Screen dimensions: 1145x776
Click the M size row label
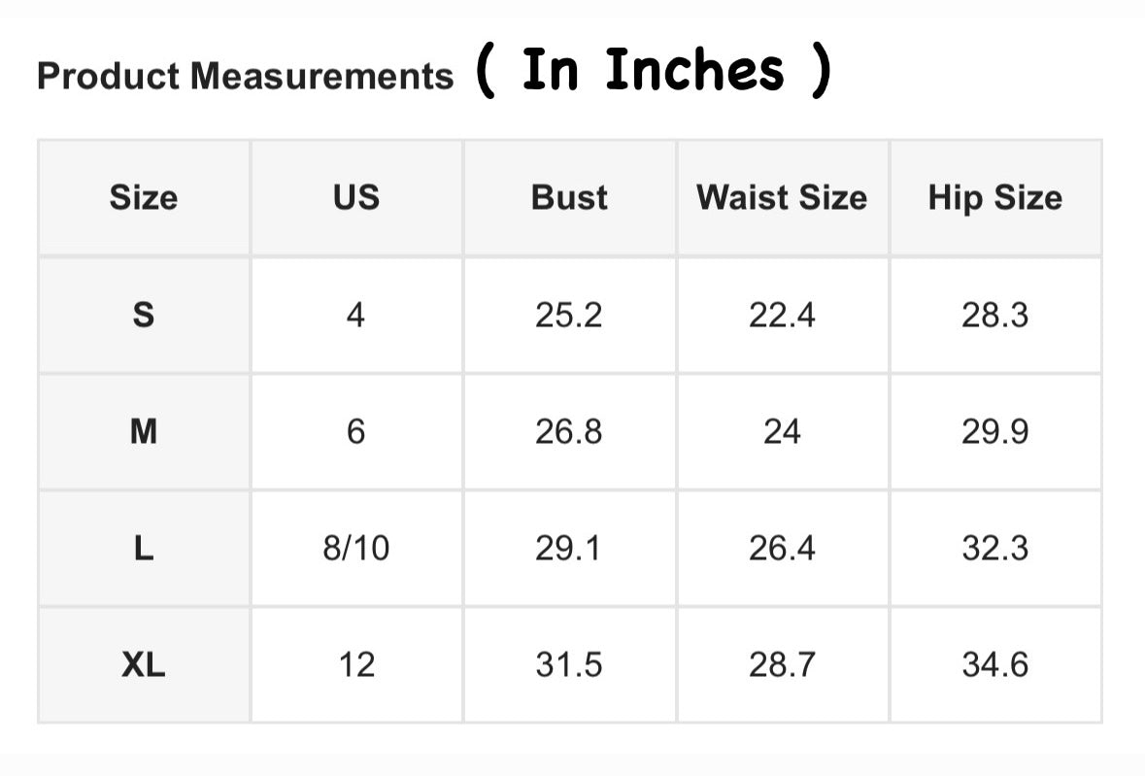tap(144, 431)
